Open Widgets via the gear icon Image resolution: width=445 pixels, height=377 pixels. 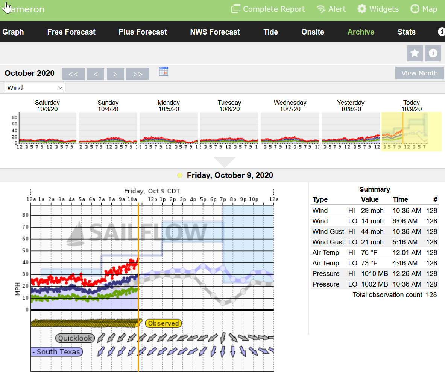[x=361, y=9]
